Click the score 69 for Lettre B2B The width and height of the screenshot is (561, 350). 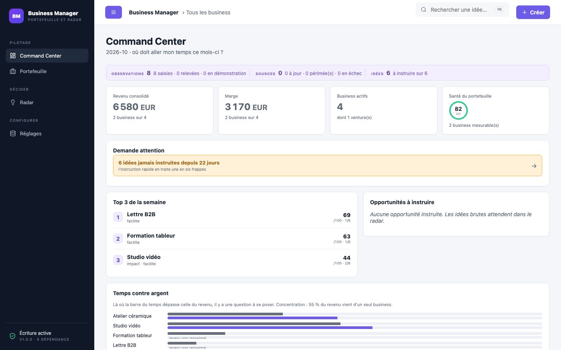coord(347,215)
